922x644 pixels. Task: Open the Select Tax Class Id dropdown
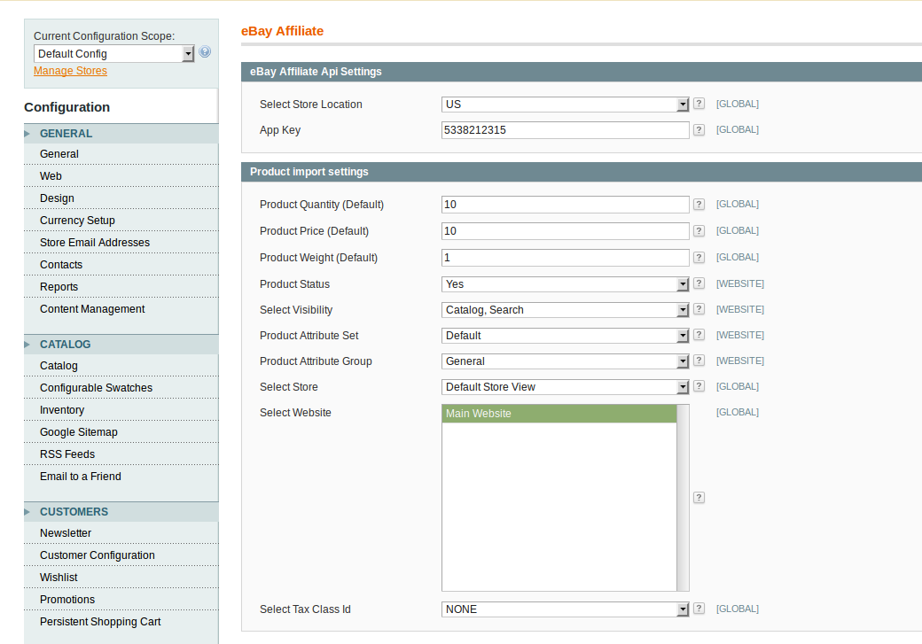565,609
